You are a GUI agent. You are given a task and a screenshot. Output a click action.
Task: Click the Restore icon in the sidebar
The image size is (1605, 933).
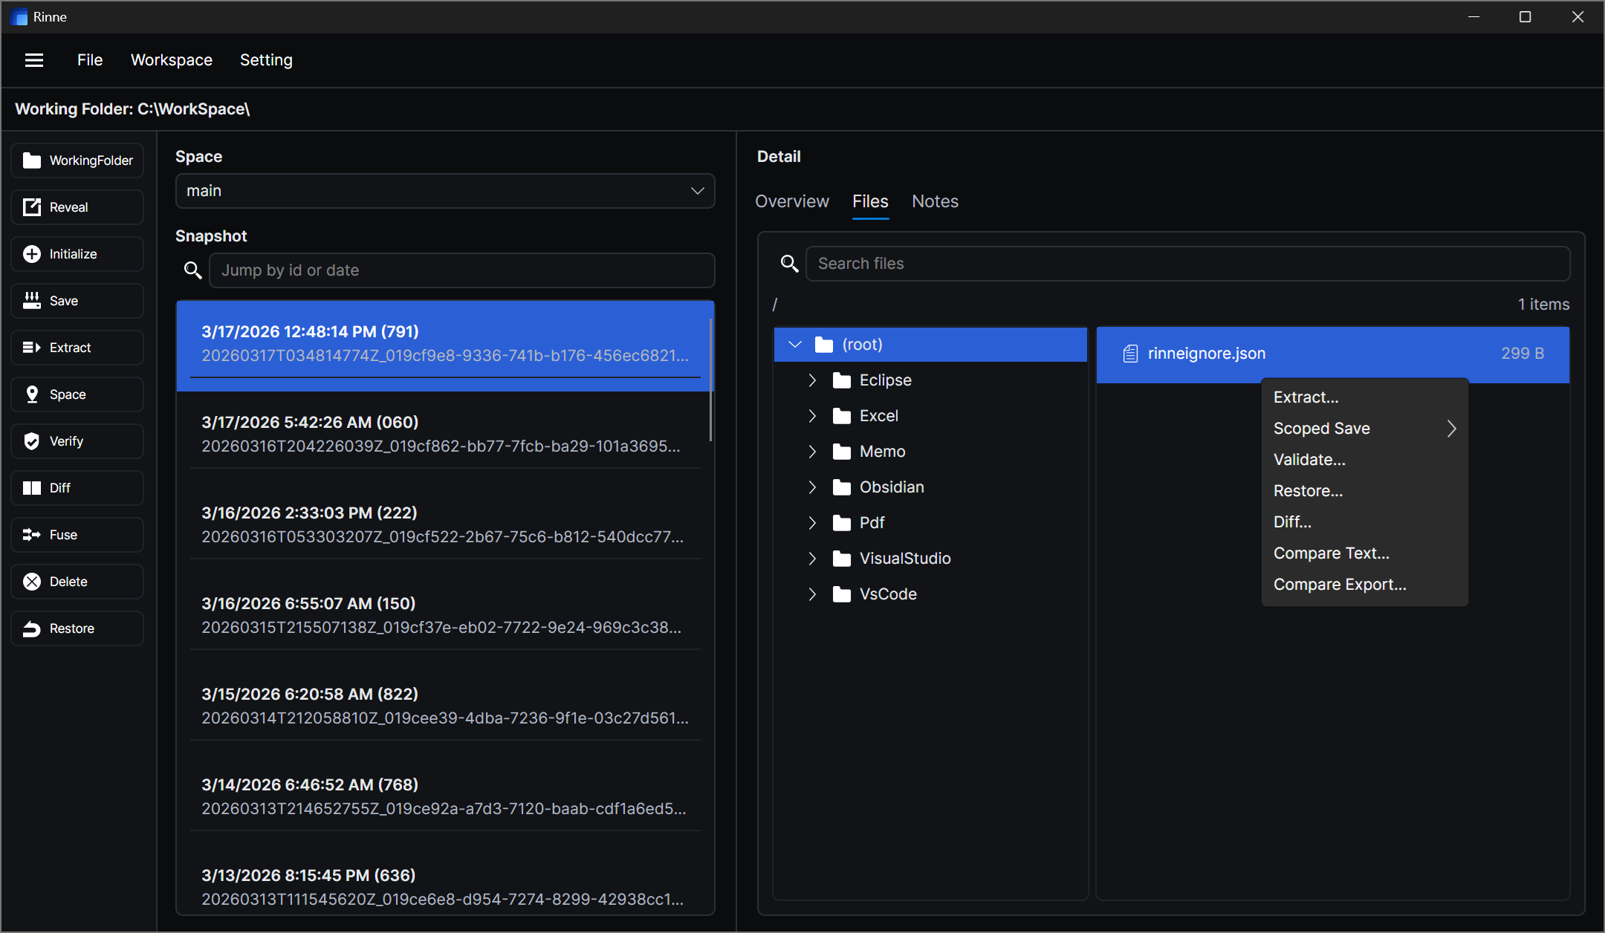pos(33,628)
